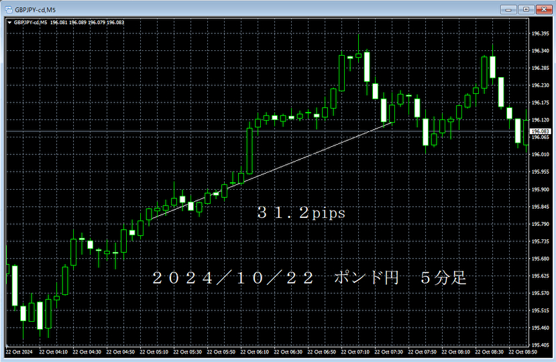Click the '22 Oct 05:30' time axis label
Image resolution: width=556 pixels, height=362 pixels.
[x=187, y=352]
